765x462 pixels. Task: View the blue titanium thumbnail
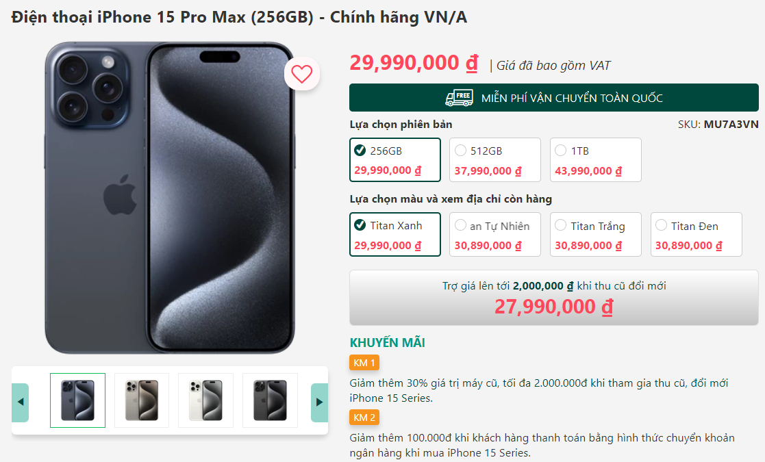[77, 400]
